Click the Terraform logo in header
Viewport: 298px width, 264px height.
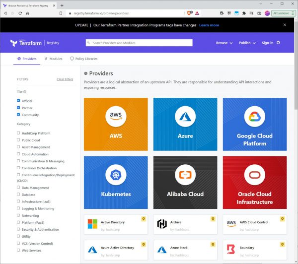[x=28, y=43]
